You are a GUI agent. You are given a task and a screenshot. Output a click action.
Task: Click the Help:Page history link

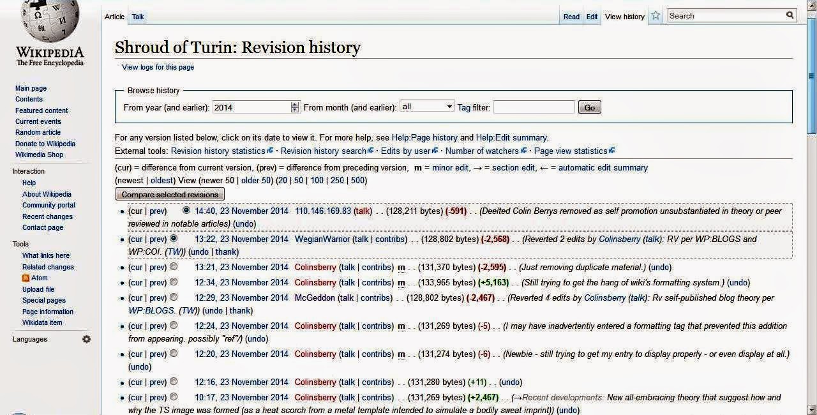[424, 137]
